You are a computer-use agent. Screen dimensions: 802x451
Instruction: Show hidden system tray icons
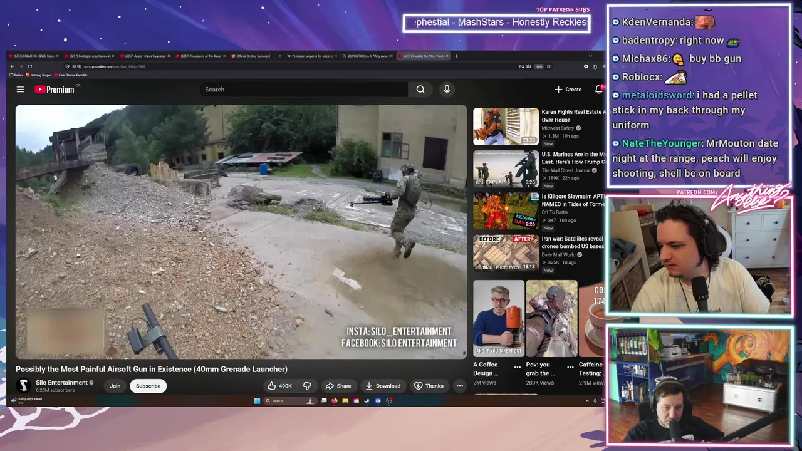(587, 401)
